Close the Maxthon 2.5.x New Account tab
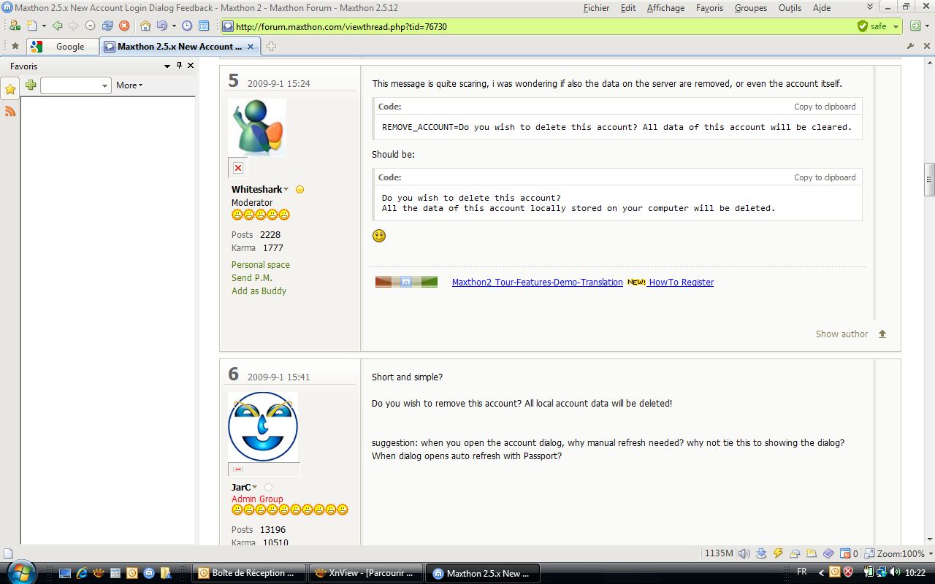The width and height of the screenshot is (935, 584). pos(251,46)
